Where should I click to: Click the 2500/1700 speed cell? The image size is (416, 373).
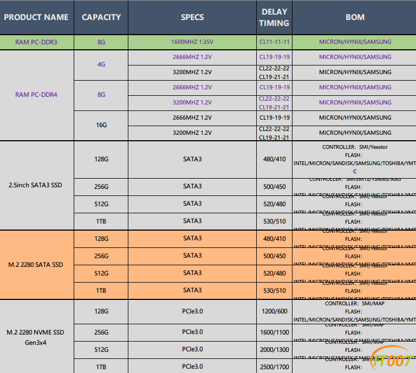tap(274, 367)
